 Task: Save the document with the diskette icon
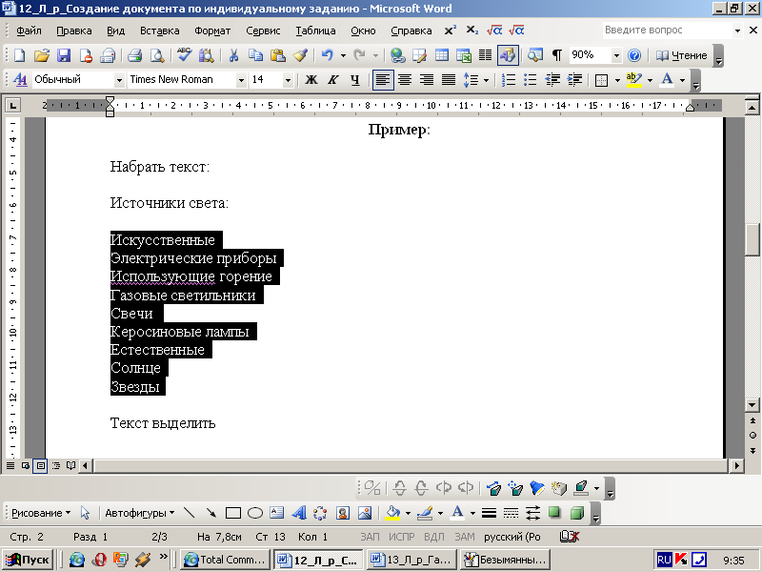[x=64, y=55]
